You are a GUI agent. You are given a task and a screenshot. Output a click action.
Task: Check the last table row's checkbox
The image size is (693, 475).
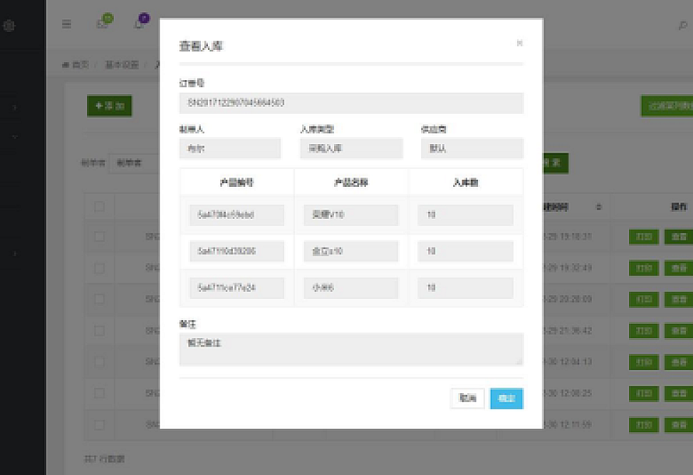99,424
